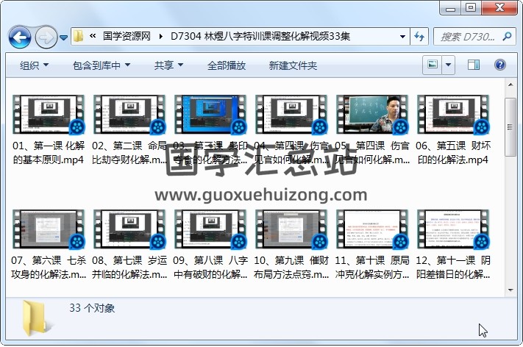Click the scrollbar down arrow

pos(510,290)
